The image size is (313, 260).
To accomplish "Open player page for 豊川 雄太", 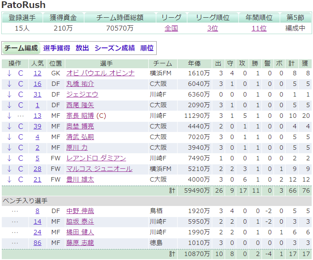I will pos(80,179).
